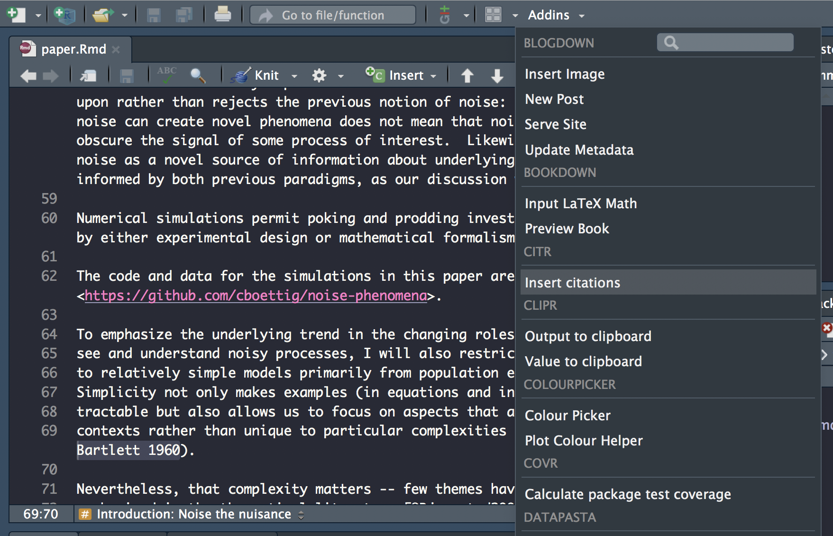The image size is (833, 536).
Task: Click the Open File folder icon
Action: click(103, 15)
